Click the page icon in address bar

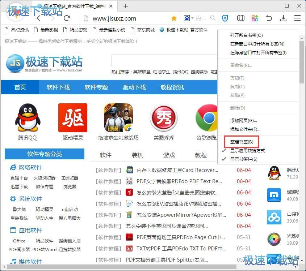pos(86,18)
